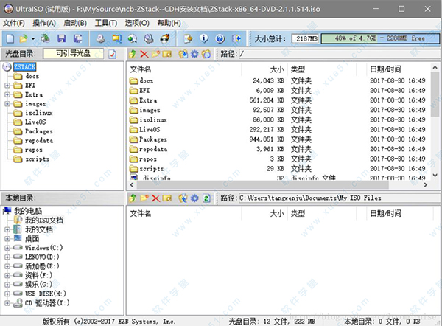Click the New file icon in main toolbar

(9, 37)
